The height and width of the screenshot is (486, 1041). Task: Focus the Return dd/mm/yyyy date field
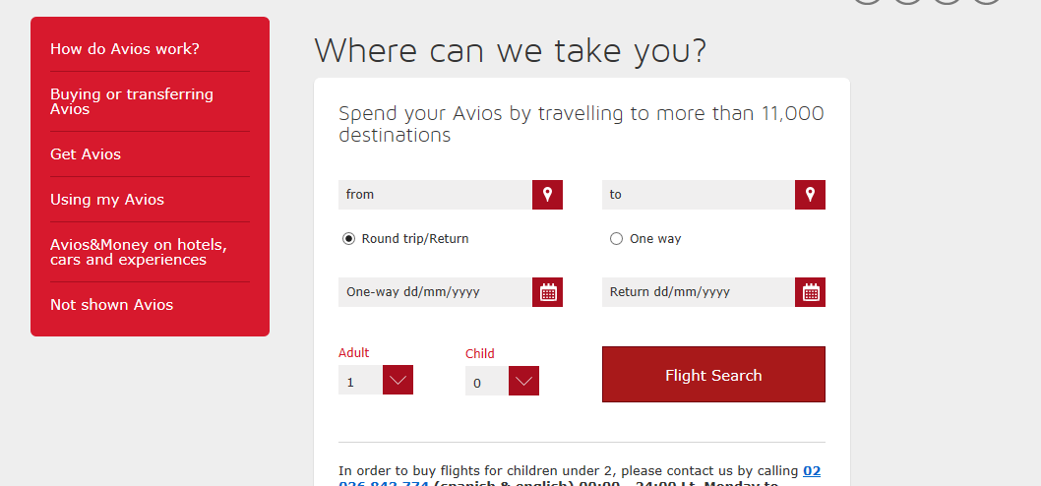(698, 292)
